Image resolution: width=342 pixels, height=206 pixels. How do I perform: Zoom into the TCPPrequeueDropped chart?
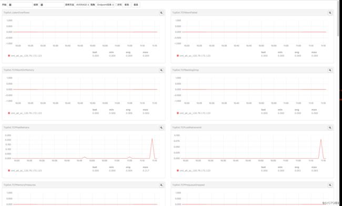pos(330,185)
